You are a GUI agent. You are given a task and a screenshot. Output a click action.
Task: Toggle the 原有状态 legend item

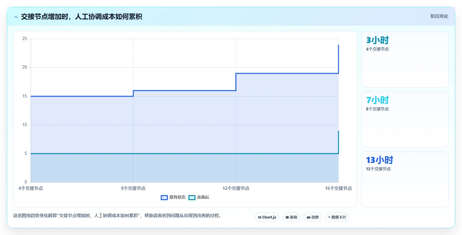click(173, 197)
